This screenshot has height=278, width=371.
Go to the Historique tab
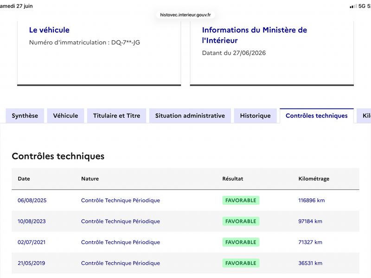coord(256,115)
